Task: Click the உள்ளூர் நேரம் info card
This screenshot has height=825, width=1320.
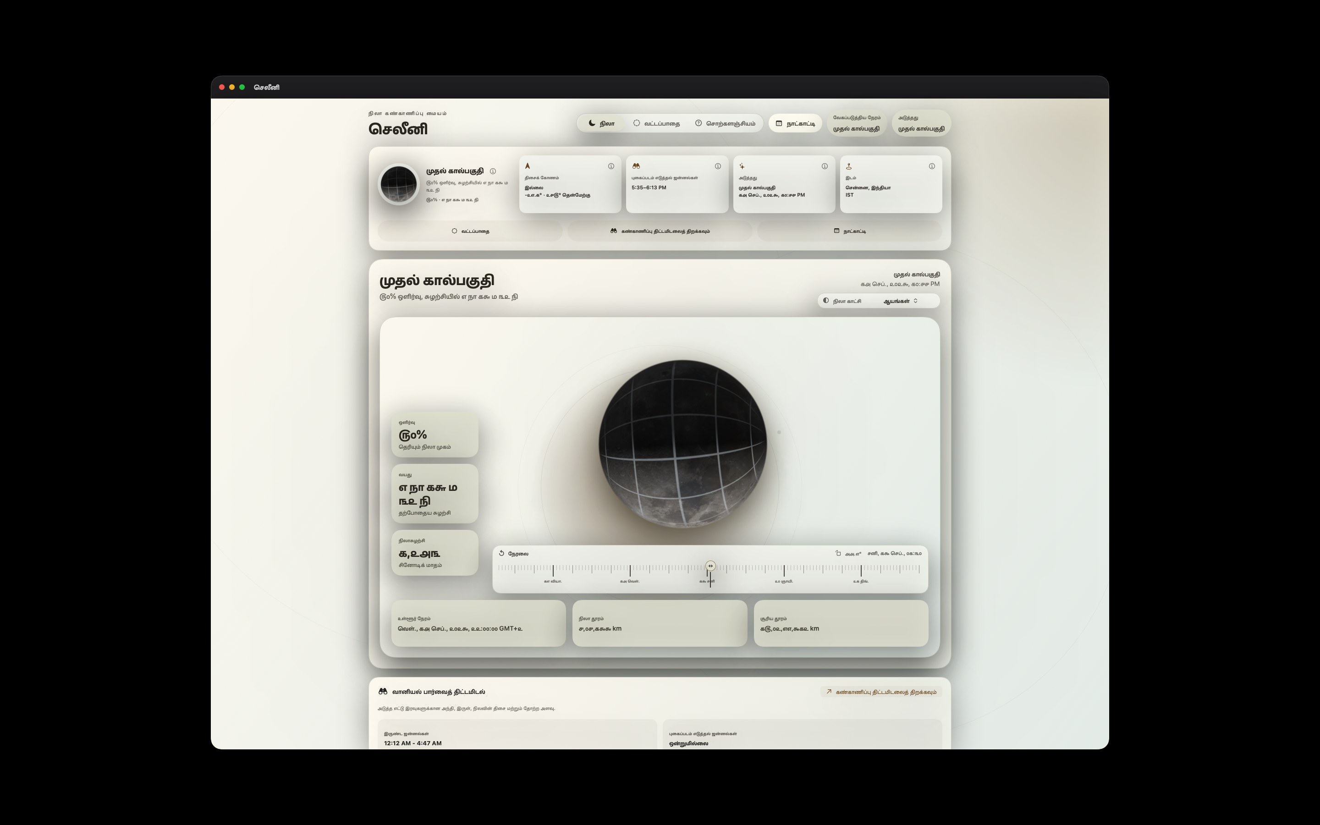Action: coord(478,624)
